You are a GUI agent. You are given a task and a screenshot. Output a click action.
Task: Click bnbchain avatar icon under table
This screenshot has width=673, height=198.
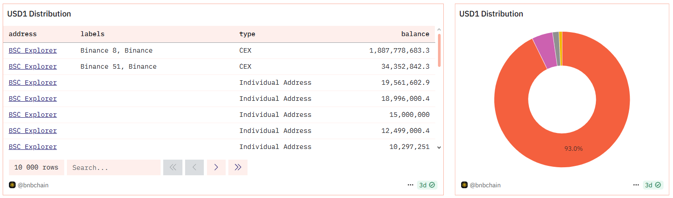[x=12, y=185]
